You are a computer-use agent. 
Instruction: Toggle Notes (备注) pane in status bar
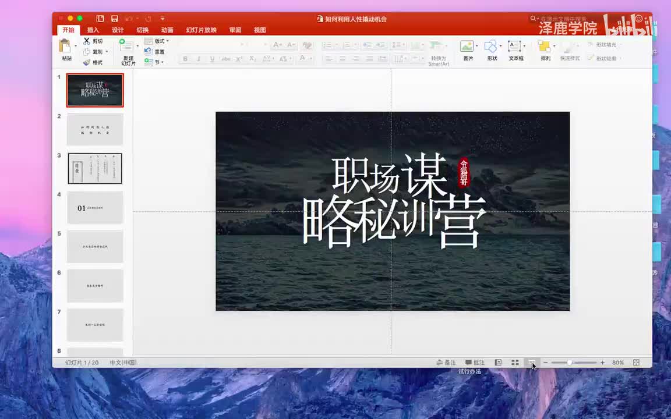tap(446, 363)
